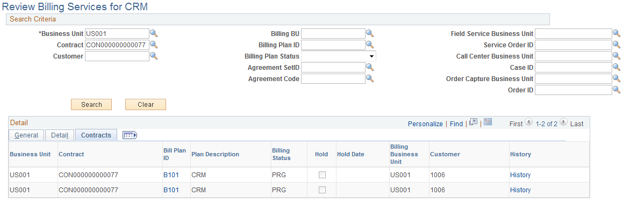Focus the Field Service Business Unit input
The height and width of the screenshot is (203, 623).
pos(574,34)
